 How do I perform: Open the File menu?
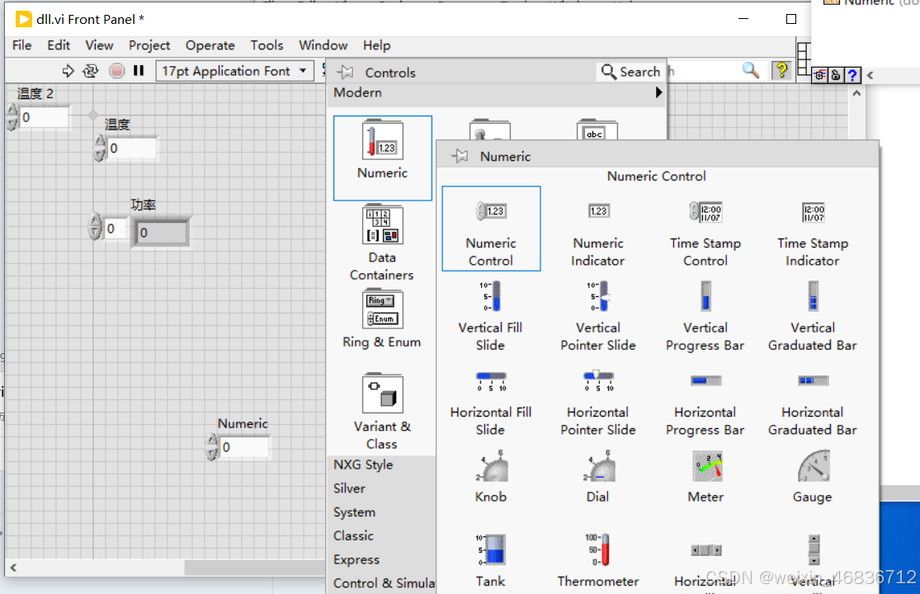[21, 45]
